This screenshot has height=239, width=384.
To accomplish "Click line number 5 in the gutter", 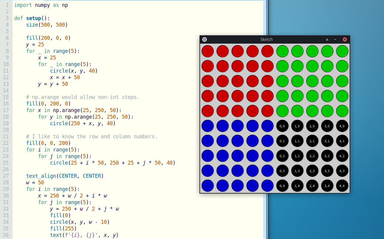I will [x=7, y=31].
